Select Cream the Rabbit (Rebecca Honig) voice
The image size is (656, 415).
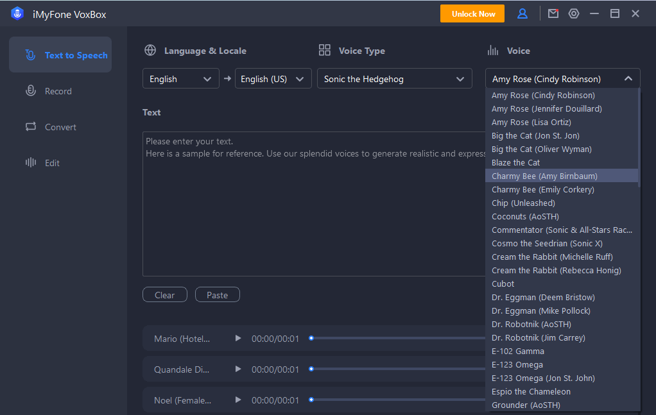(x=562, y=271)
